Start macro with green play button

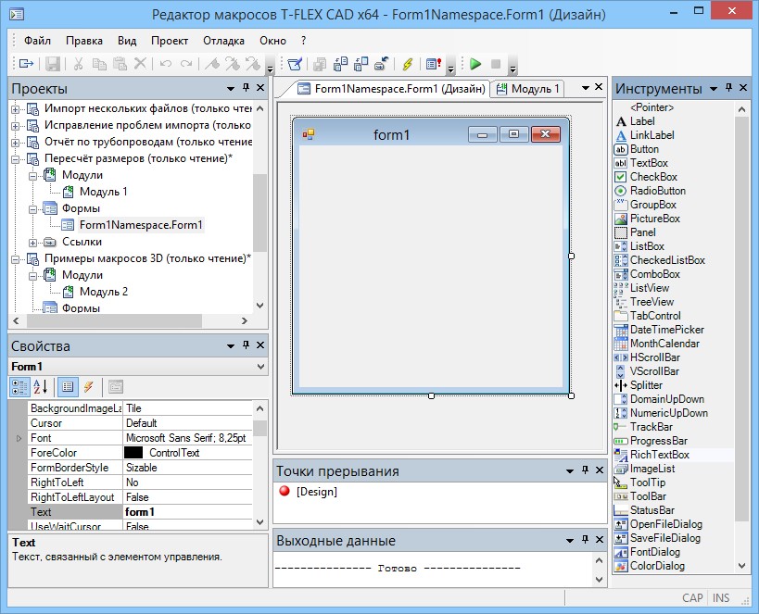475,63
